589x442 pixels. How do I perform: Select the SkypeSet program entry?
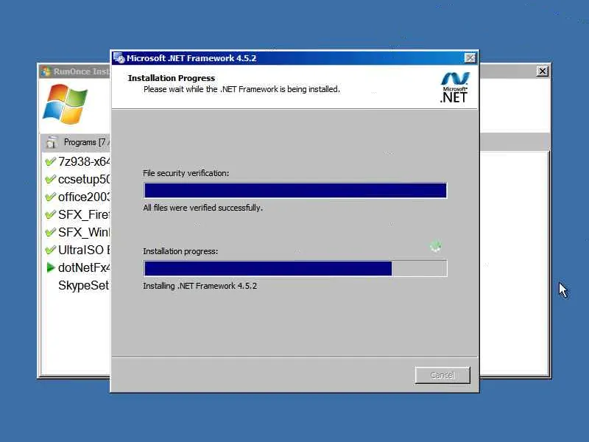coord(84,285)
